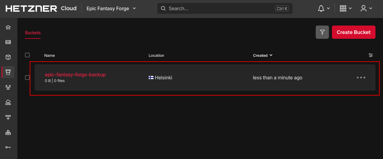Screen dimensions: 383x159
Task: Click the Ctrl K shortcut badge
Action: pos(282,8)
